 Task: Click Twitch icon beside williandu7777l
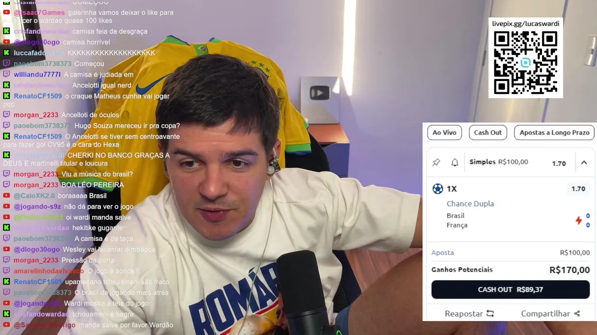pos(7,74)
